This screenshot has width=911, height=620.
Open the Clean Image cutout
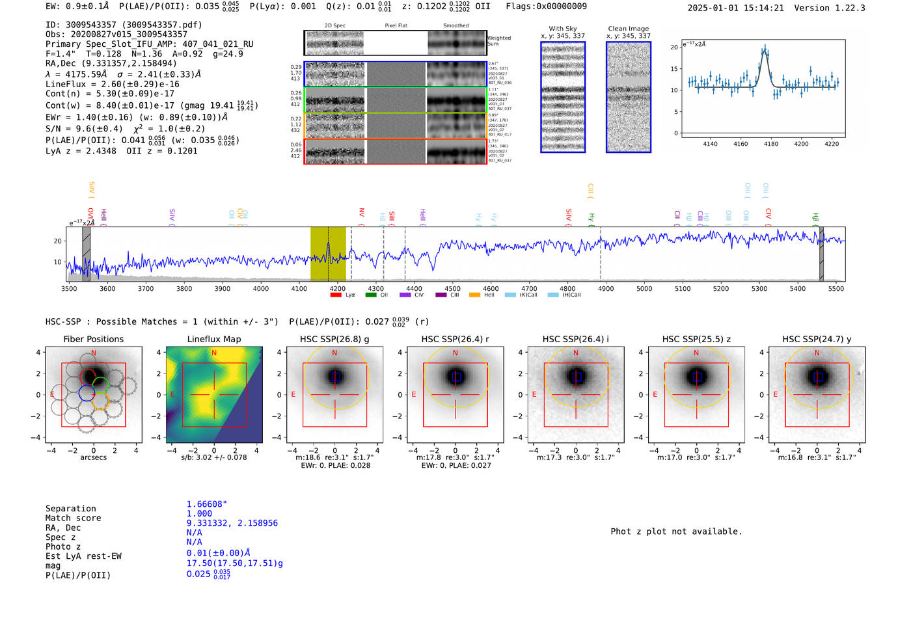tap(629, 97)
